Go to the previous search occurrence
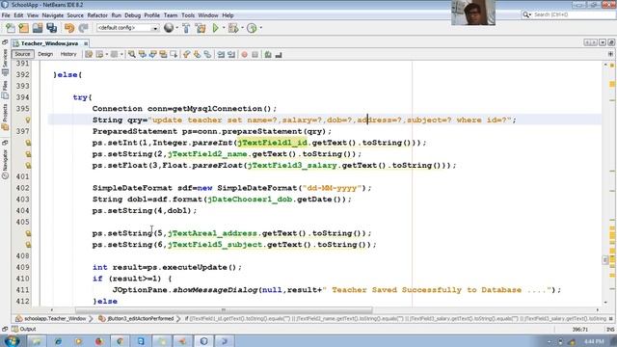617x347 pixels. coord(143,54)
